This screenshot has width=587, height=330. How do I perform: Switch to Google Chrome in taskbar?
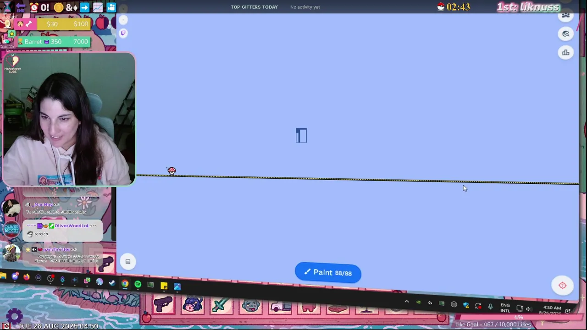[x=125, y=284]
